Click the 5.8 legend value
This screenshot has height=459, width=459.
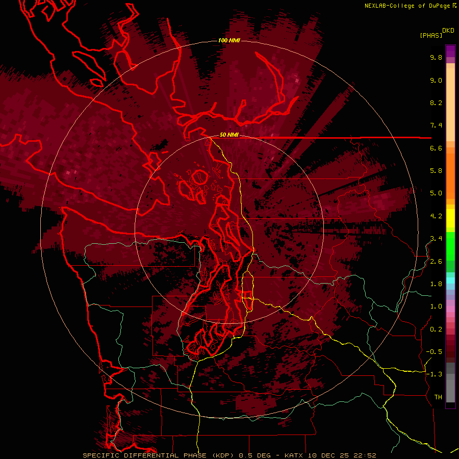coord(436,171)
